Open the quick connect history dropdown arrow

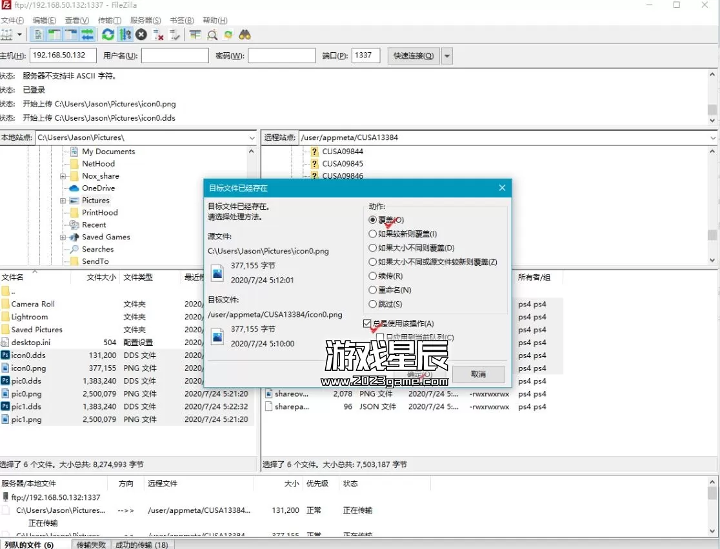pos(447,56)
